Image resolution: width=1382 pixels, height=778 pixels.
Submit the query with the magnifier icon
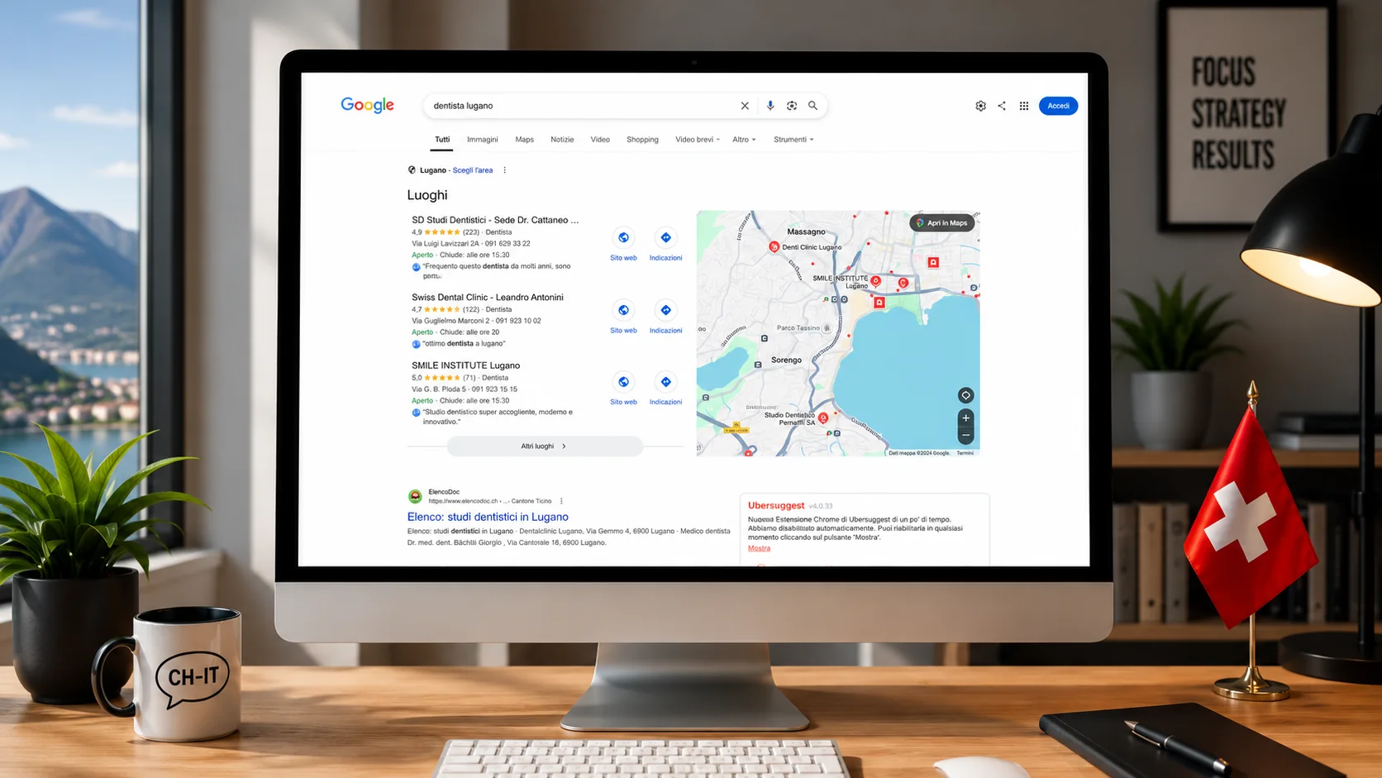pyautogui.click(x=813, y=106)
